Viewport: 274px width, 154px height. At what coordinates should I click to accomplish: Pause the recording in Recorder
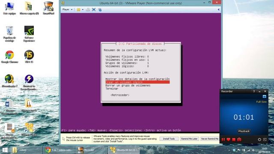[223, 139]
